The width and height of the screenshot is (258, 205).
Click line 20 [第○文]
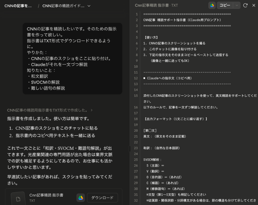pyautogui.click(x=150, y=130)
